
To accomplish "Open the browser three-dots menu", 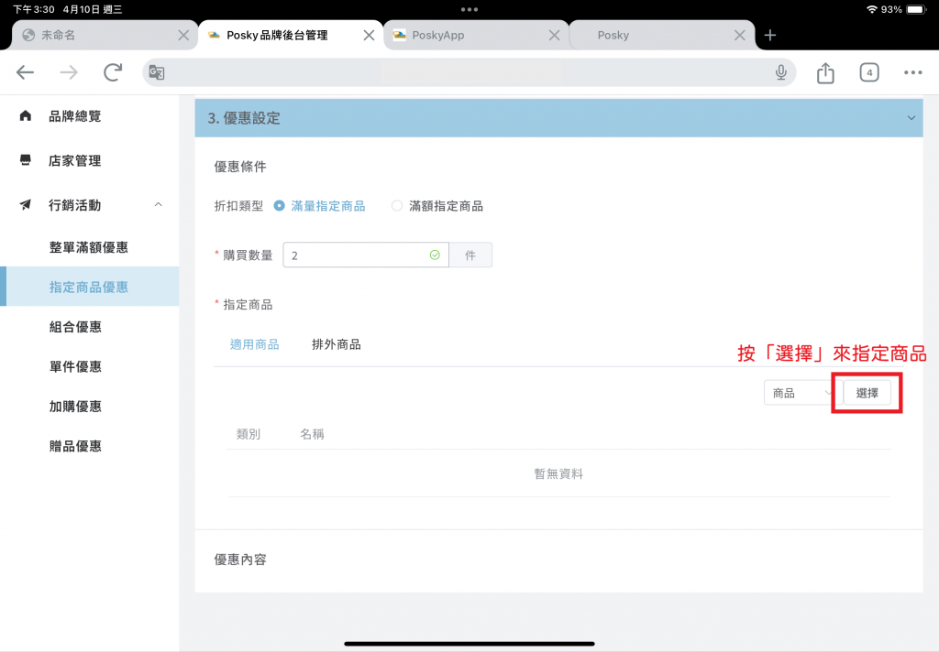I will point(912,72).
